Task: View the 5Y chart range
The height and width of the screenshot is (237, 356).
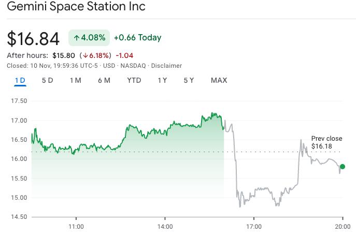Action: click(x=189, y=80)
